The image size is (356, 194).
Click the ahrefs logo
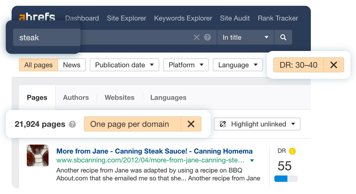(x=36, y=17)
